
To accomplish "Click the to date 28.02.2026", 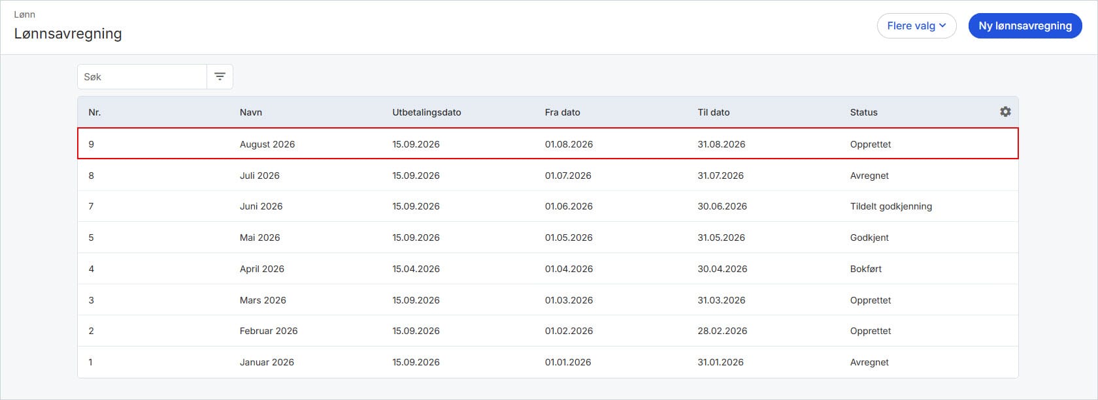I will click(722, 331).
